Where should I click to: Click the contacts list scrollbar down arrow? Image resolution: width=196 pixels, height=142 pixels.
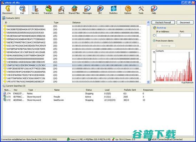pos(148,82)
